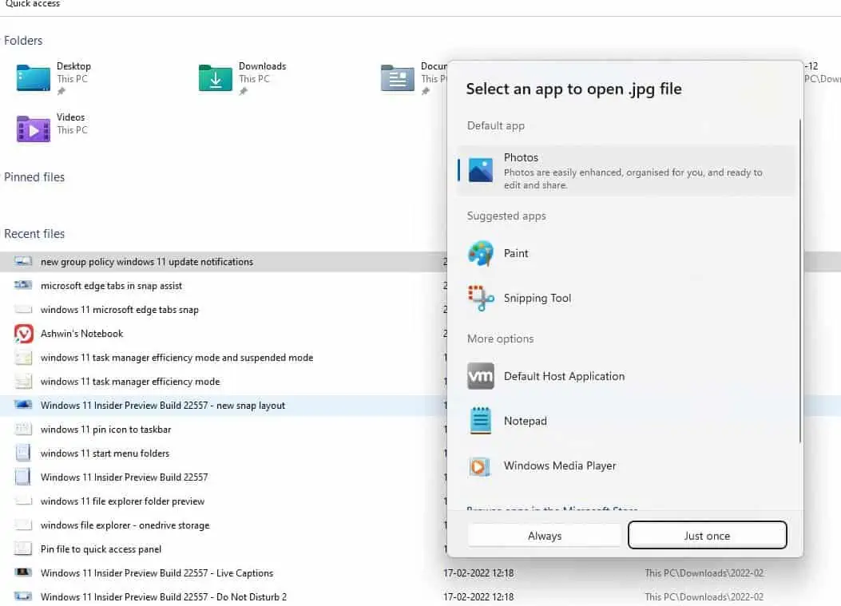The height and width of the screenshot is (606, 841).
Task: Select "windows 11 pin icon to taskbar" file
Action: tap(105, 430)
